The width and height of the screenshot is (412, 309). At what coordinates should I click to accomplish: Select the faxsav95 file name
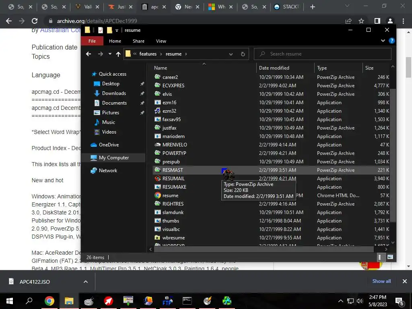tap(171, 119)
